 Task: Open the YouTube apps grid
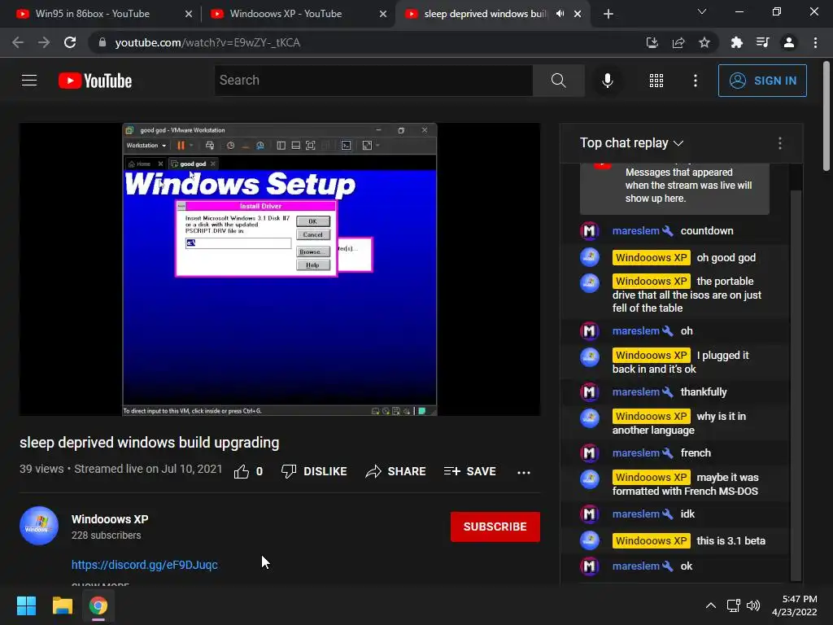tap(656, 81)
